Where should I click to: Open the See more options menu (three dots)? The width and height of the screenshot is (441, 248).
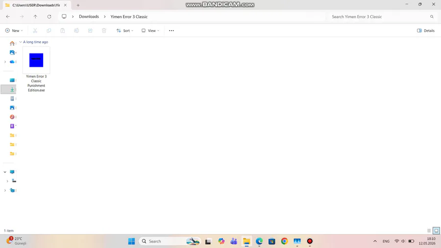click(171, 31)
